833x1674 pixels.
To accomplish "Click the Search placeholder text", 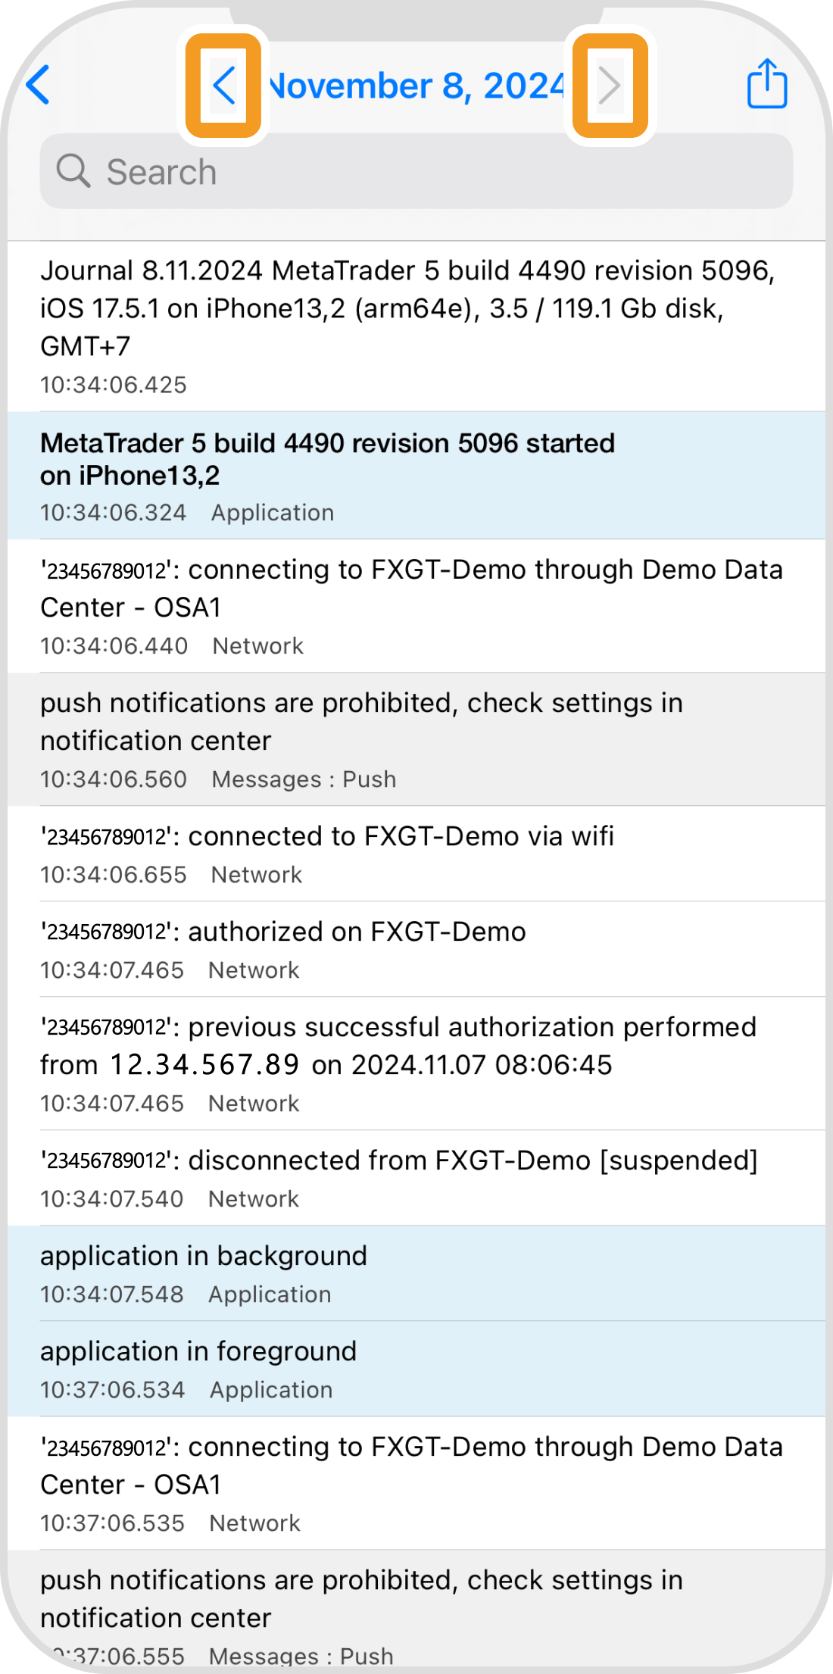I will 161,172.
